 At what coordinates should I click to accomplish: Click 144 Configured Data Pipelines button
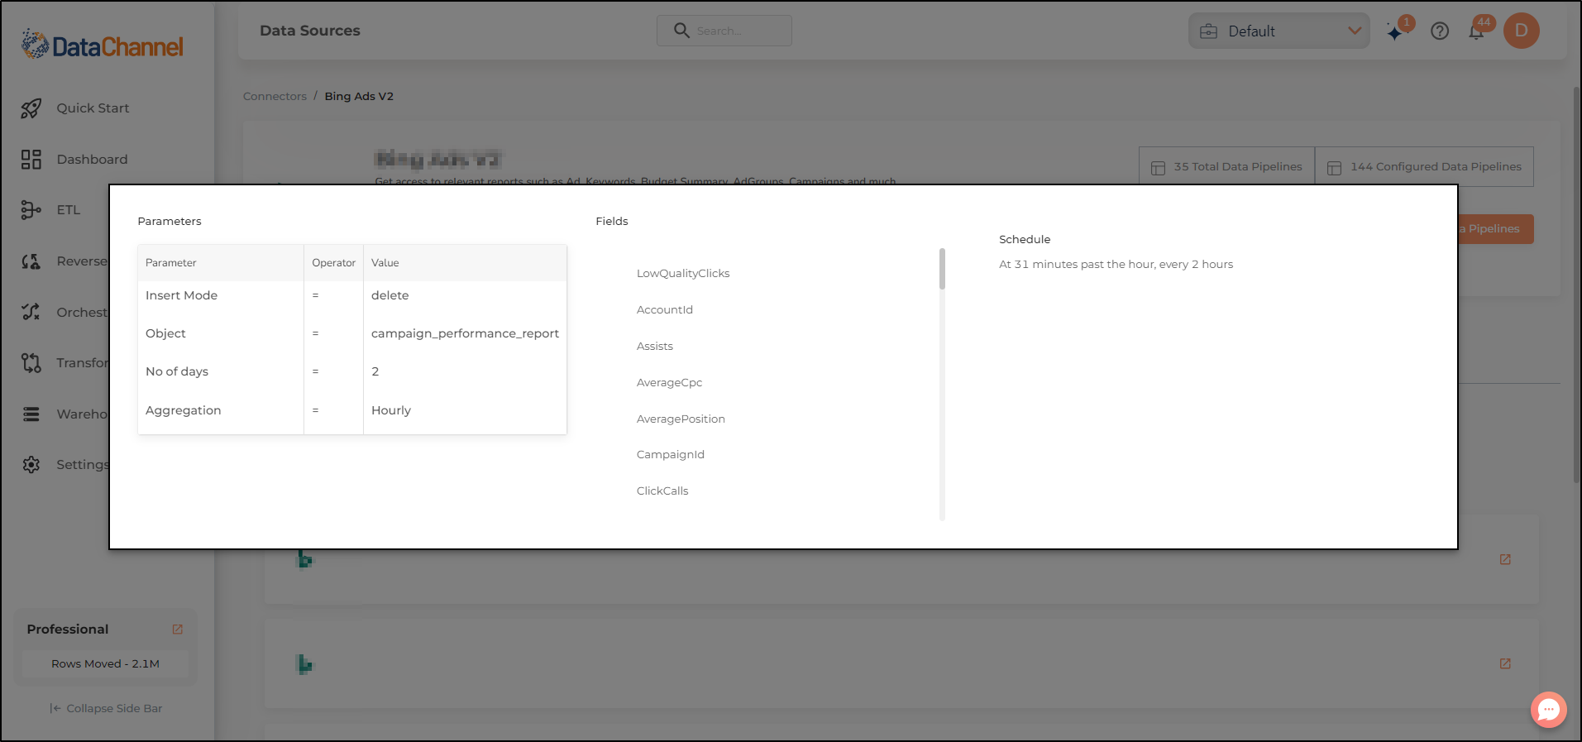pos(1424,166)
